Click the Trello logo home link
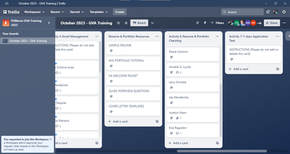Screen dimensions: 290x154 click(11, 12)
